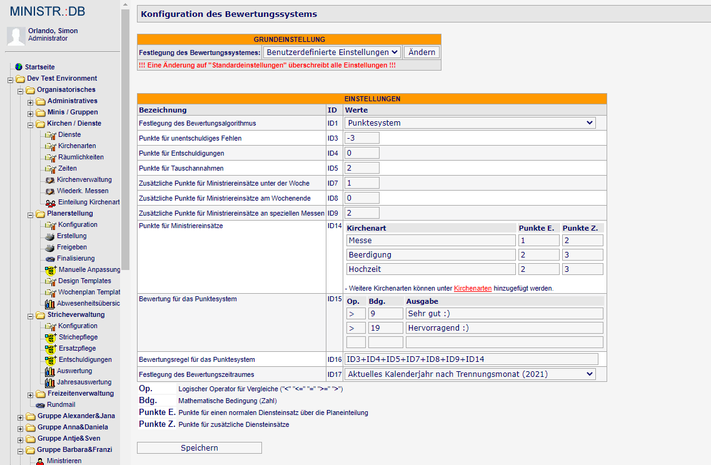Viewport: 711px width, 465px height.
Task: Click the yellow Strichepflege icon
Action: pyautogui.click(x=50, y=337)
